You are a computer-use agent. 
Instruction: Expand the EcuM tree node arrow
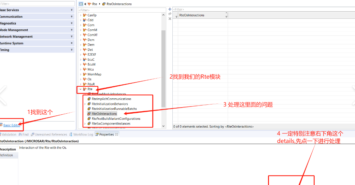[80, 64]
